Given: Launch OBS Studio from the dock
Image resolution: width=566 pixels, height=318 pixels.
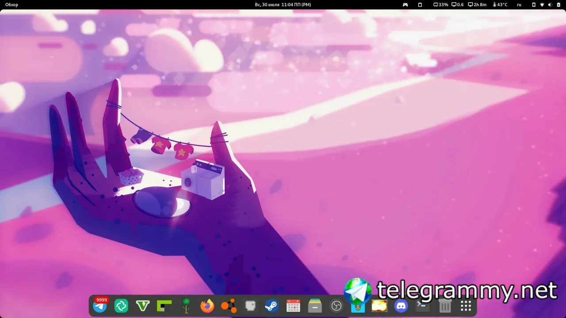Looking at the screenshot, I should pyautogui.click(x=337, y=306).
